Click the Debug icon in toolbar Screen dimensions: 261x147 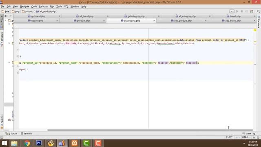pos(242,11)
